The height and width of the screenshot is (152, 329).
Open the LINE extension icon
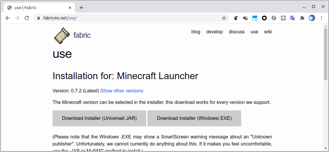[283, 18]
